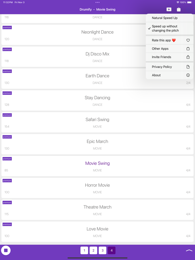The width and height of the screenshot is (195, 260).
Task: Select Speed up without changing the pitch
Action: pyautogui.click(x=169, y=28)
